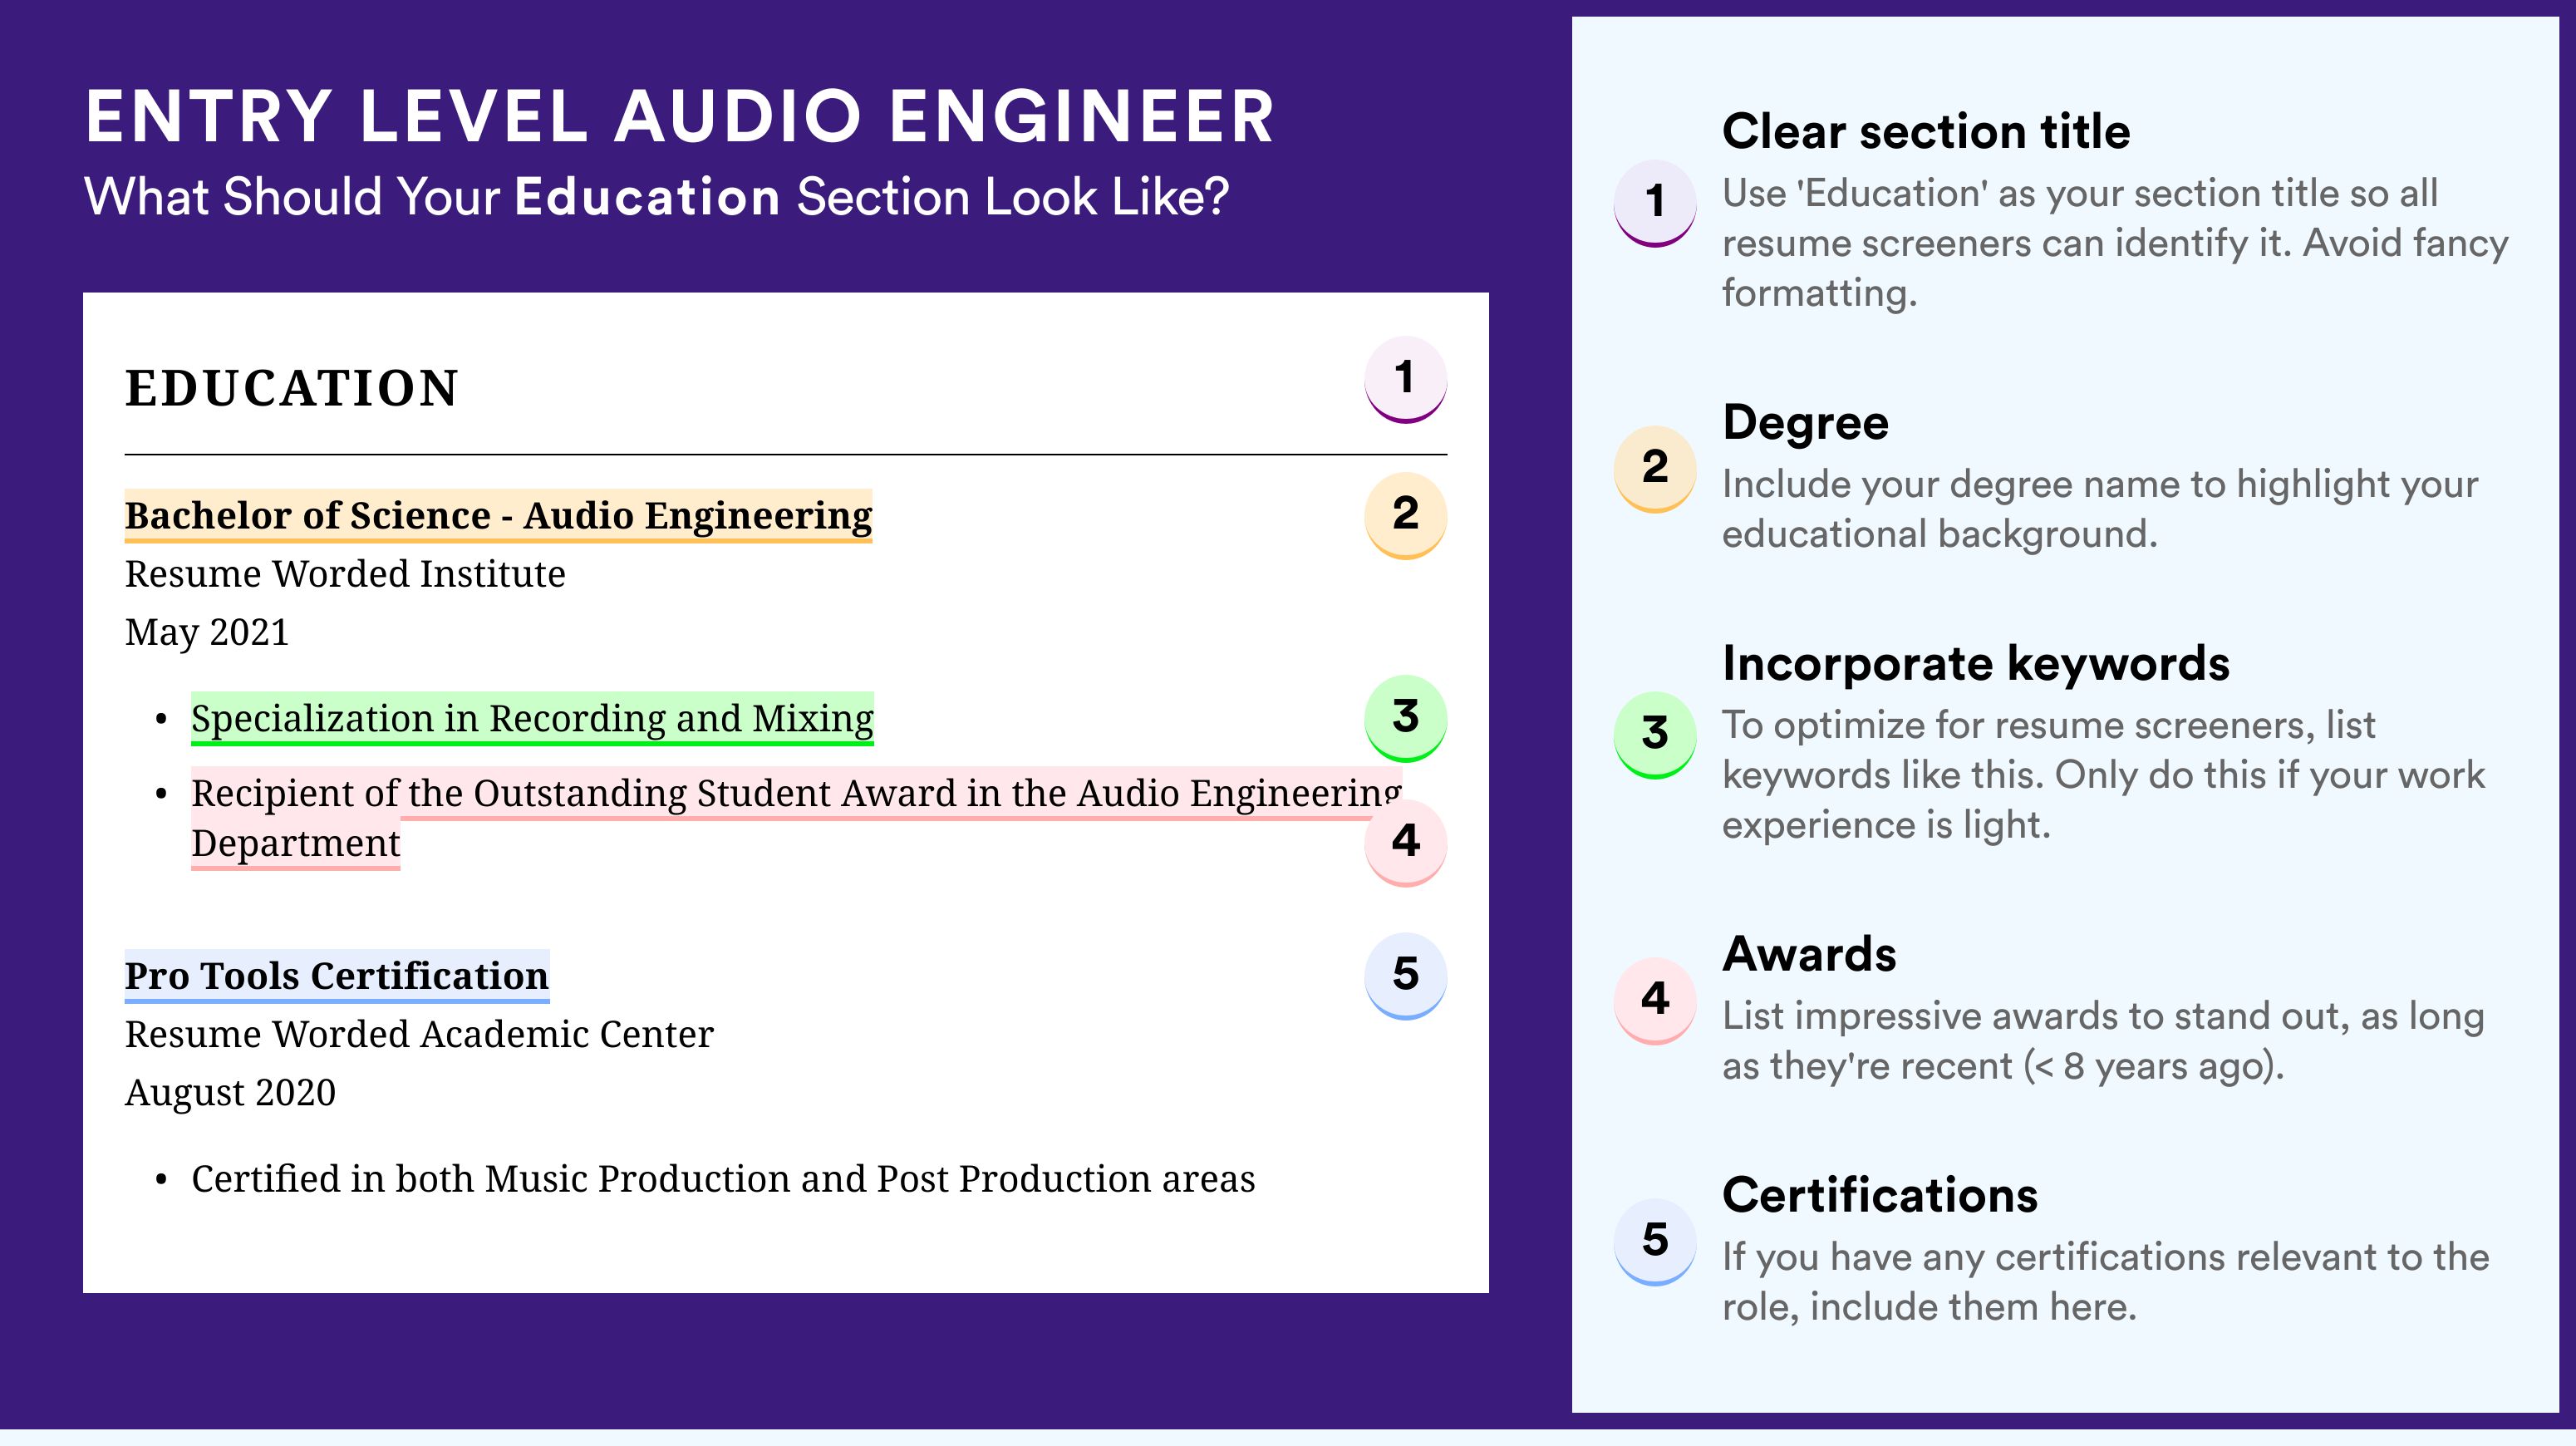Click the Clear section title heading
2576x1446 pixels.
tap(1926, 131)
